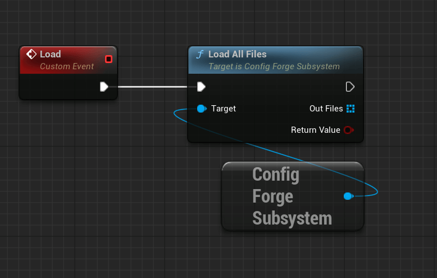Click the Return Value output pin
This screenshot has height=278, width=437.
(x=348, y=130)
